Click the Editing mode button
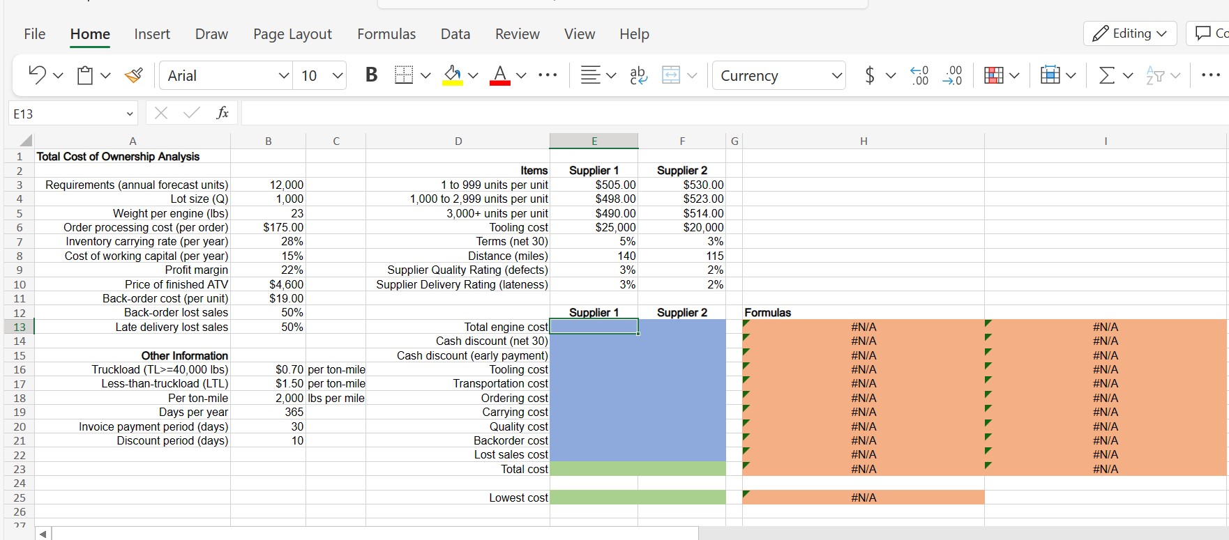This screenshot has height=540, width=1229. pos(1130,33)
